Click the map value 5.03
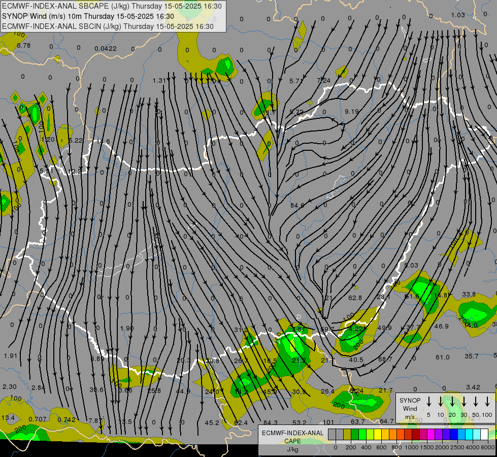 [x=411, y=265]
